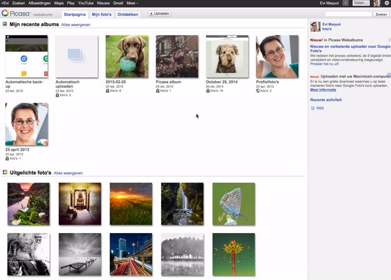The image size is (391, 280).
Task: Click the public globe icon under Profielfoto's
Action: coord(258,90)
